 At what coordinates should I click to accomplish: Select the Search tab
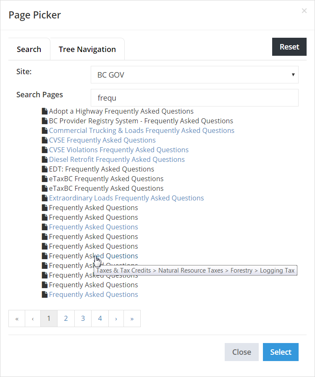click(x=29, y=49)
